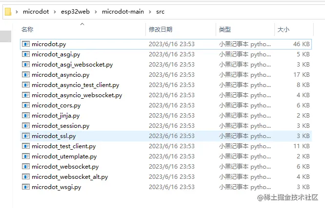Click the microdot_asgi.py file icon

click(26, 54)
